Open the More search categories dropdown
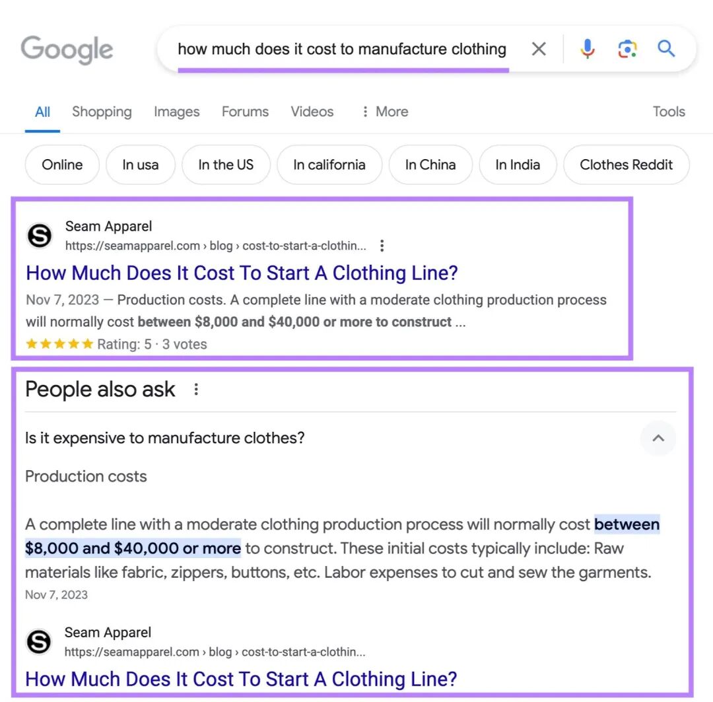The image size is (713, 702). tap(385, 112)
